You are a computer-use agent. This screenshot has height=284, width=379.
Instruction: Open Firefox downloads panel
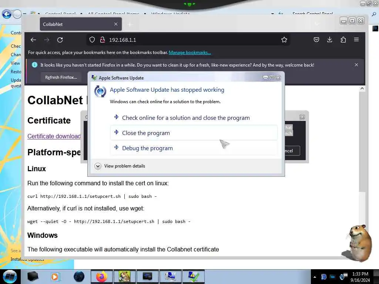pos(329,40)
